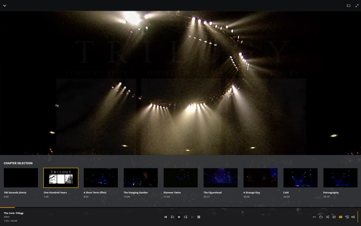Jump to The Figurehead chapter thumbnail
The width and height of the screenshot is (361, 226).
click(x=221, y=178)
